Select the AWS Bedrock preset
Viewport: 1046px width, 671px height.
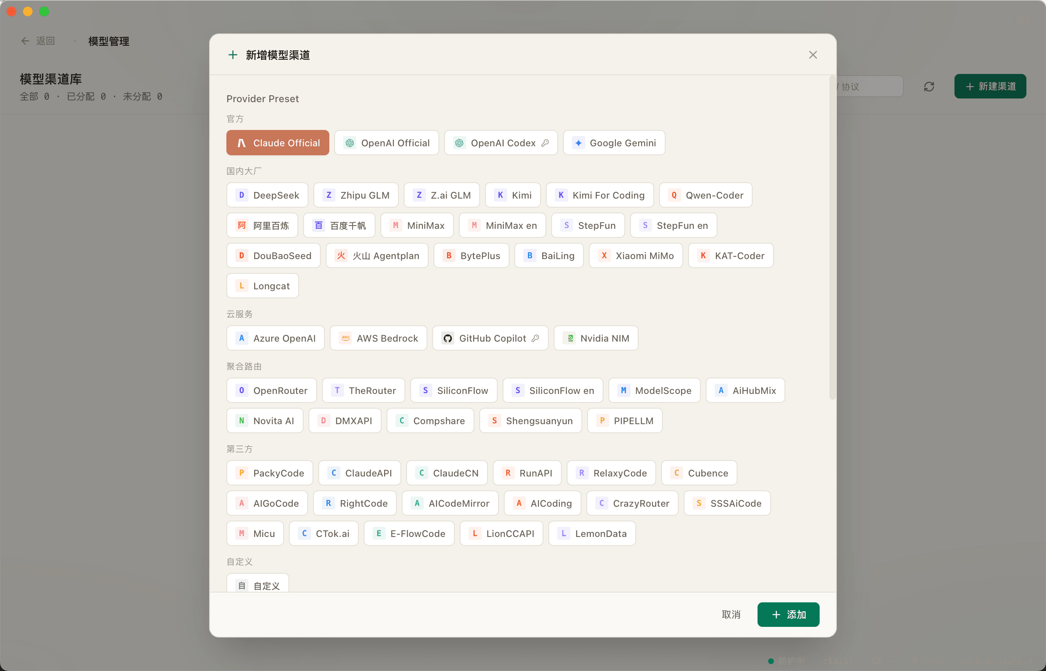(x=378, y=338)
